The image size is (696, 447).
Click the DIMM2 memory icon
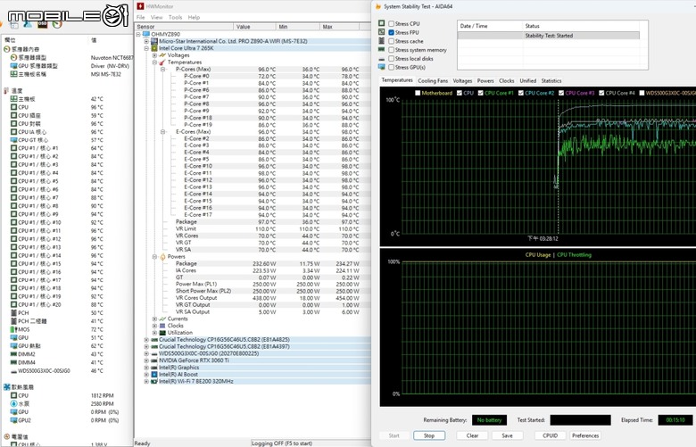(x=13, y=354)
